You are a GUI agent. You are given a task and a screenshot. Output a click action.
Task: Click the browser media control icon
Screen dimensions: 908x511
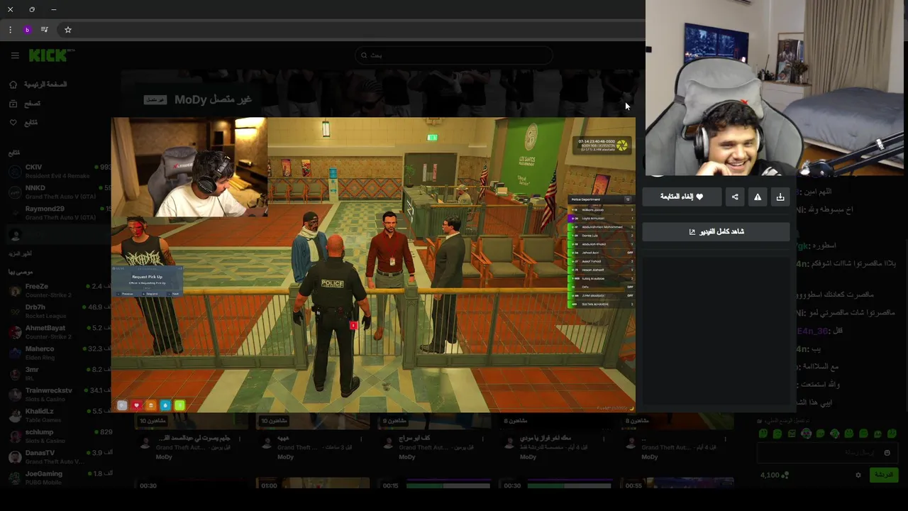click(45, 30)
